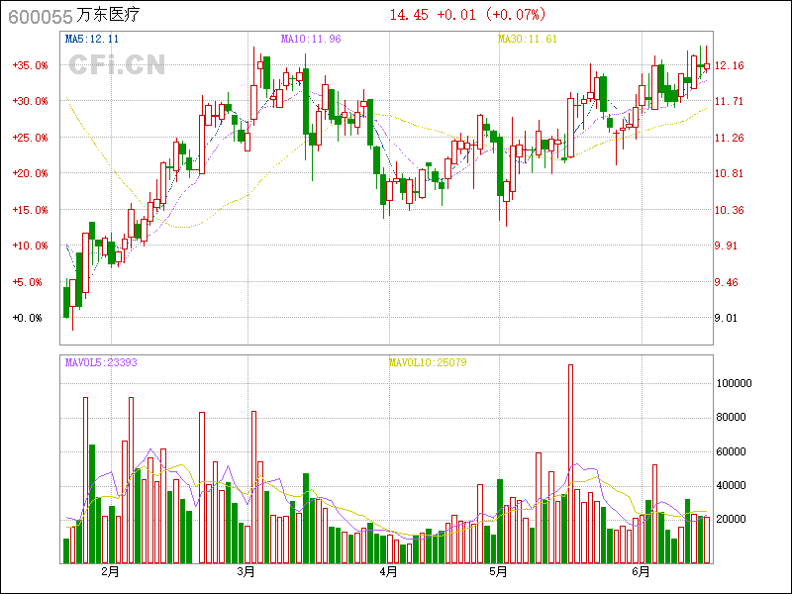Click the MA30:11.61 indicator label

pyautogui.click(x=528, y=39)
